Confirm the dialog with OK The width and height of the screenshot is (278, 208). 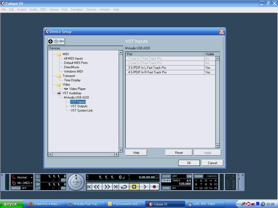pyautogui.click(x=189, y=163)
